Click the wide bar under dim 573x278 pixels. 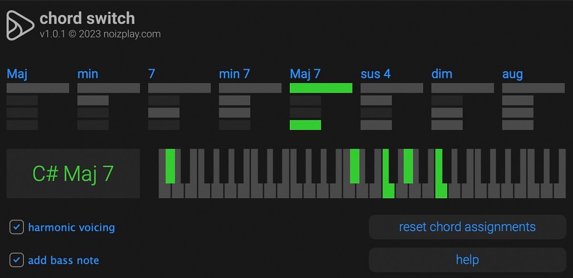pos(462,88)
